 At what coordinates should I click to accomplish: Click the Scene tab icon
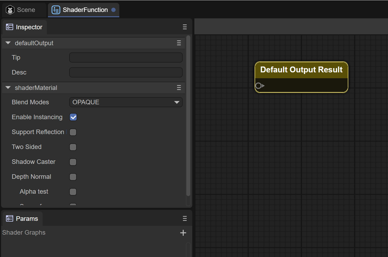point(10,10)
